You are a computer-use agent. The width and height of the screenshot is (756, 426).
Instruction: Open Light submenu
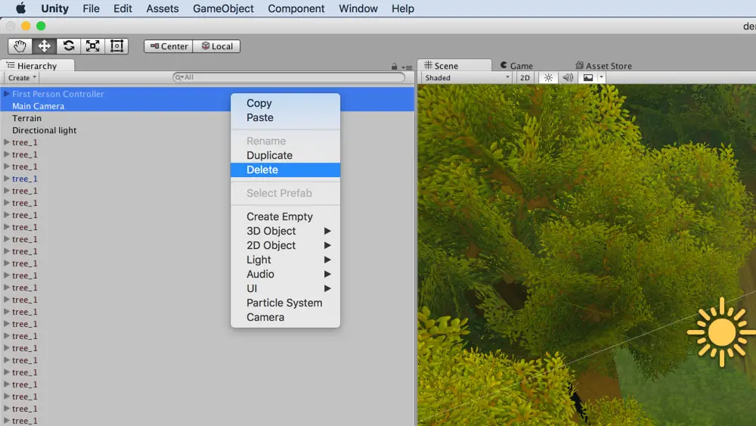286,260
